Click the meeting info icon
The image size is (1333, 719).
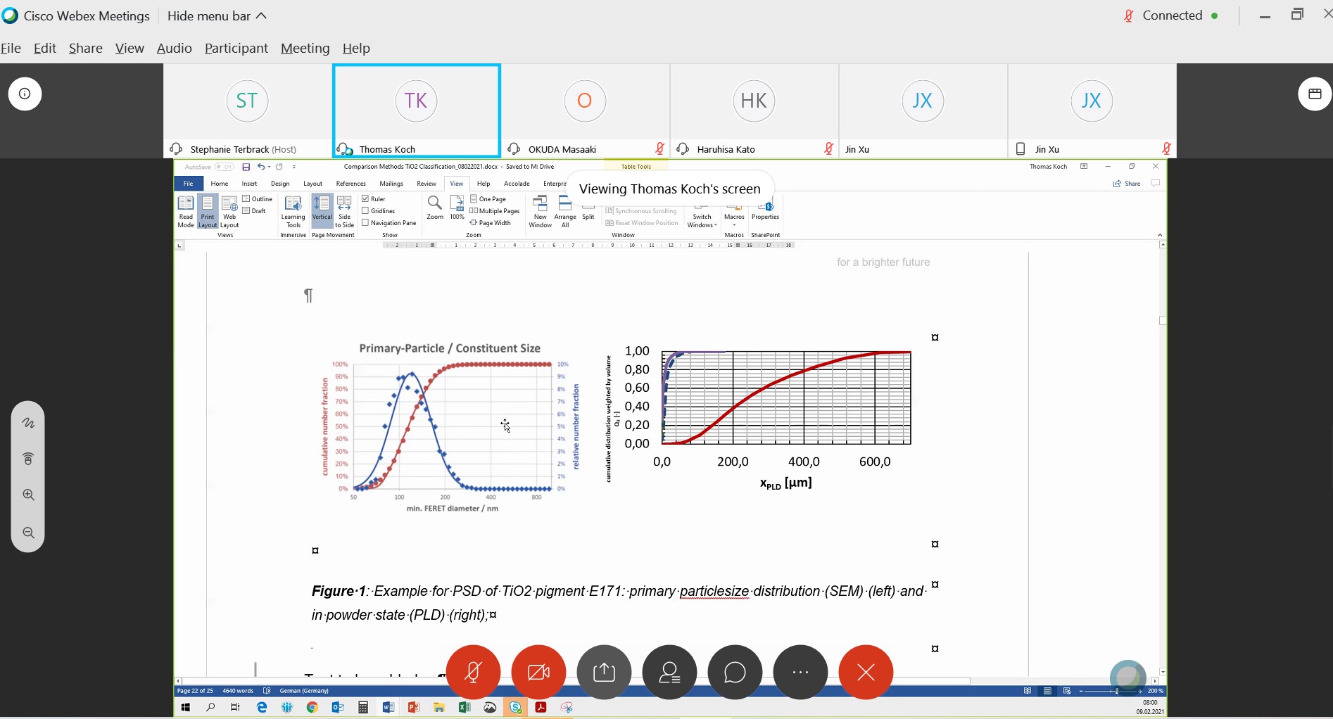25,94
